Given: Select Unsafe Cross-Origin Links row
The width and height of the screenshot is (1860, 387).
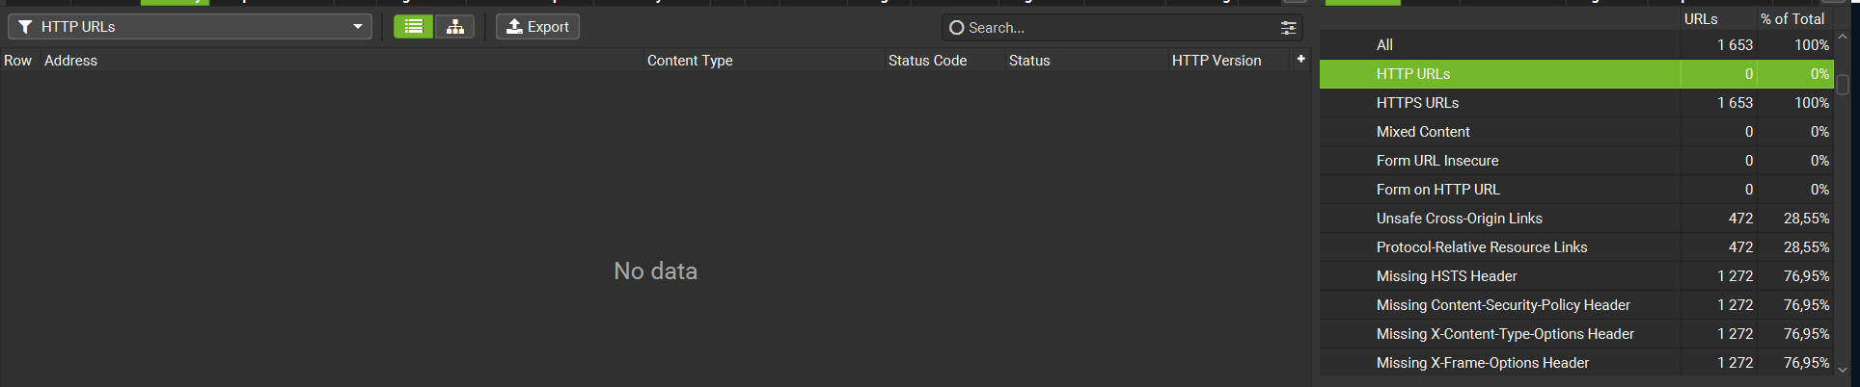Looking at the screenshot, I should click(x=1459, y=219).
